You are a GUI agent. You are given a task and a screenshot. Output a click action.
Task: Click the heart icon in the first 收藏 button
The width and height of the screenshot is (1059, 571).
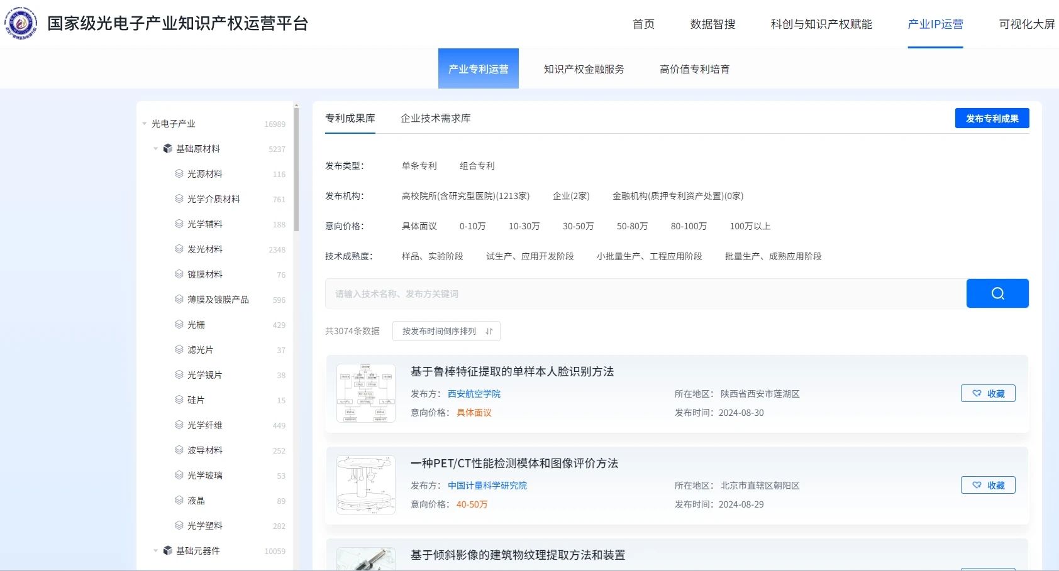point(977,394)
